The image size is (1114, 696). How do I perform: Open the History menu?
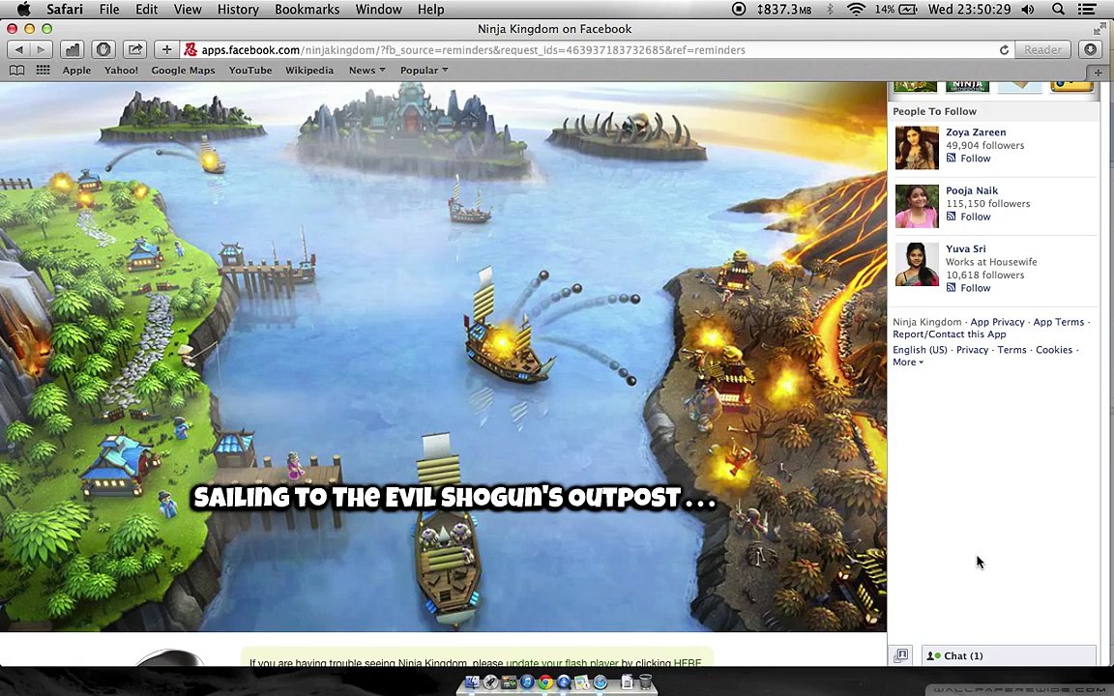(237, 10)
